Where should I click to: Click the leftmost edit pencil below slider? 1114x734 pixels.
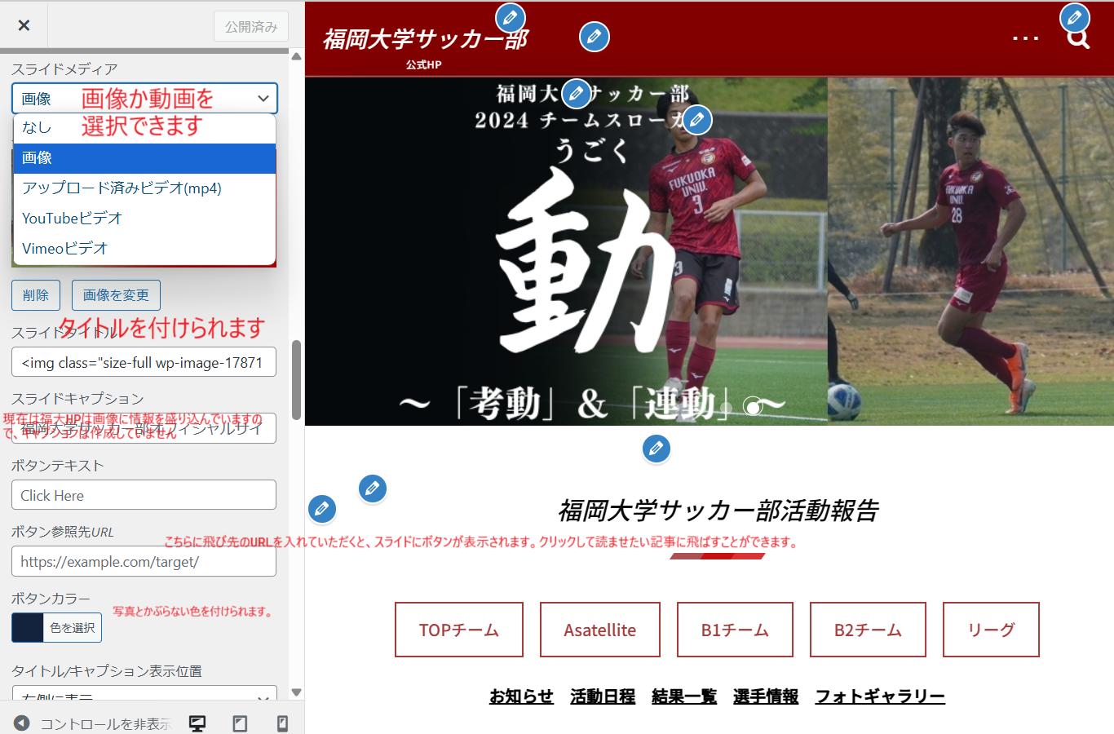tap(322, 509)
